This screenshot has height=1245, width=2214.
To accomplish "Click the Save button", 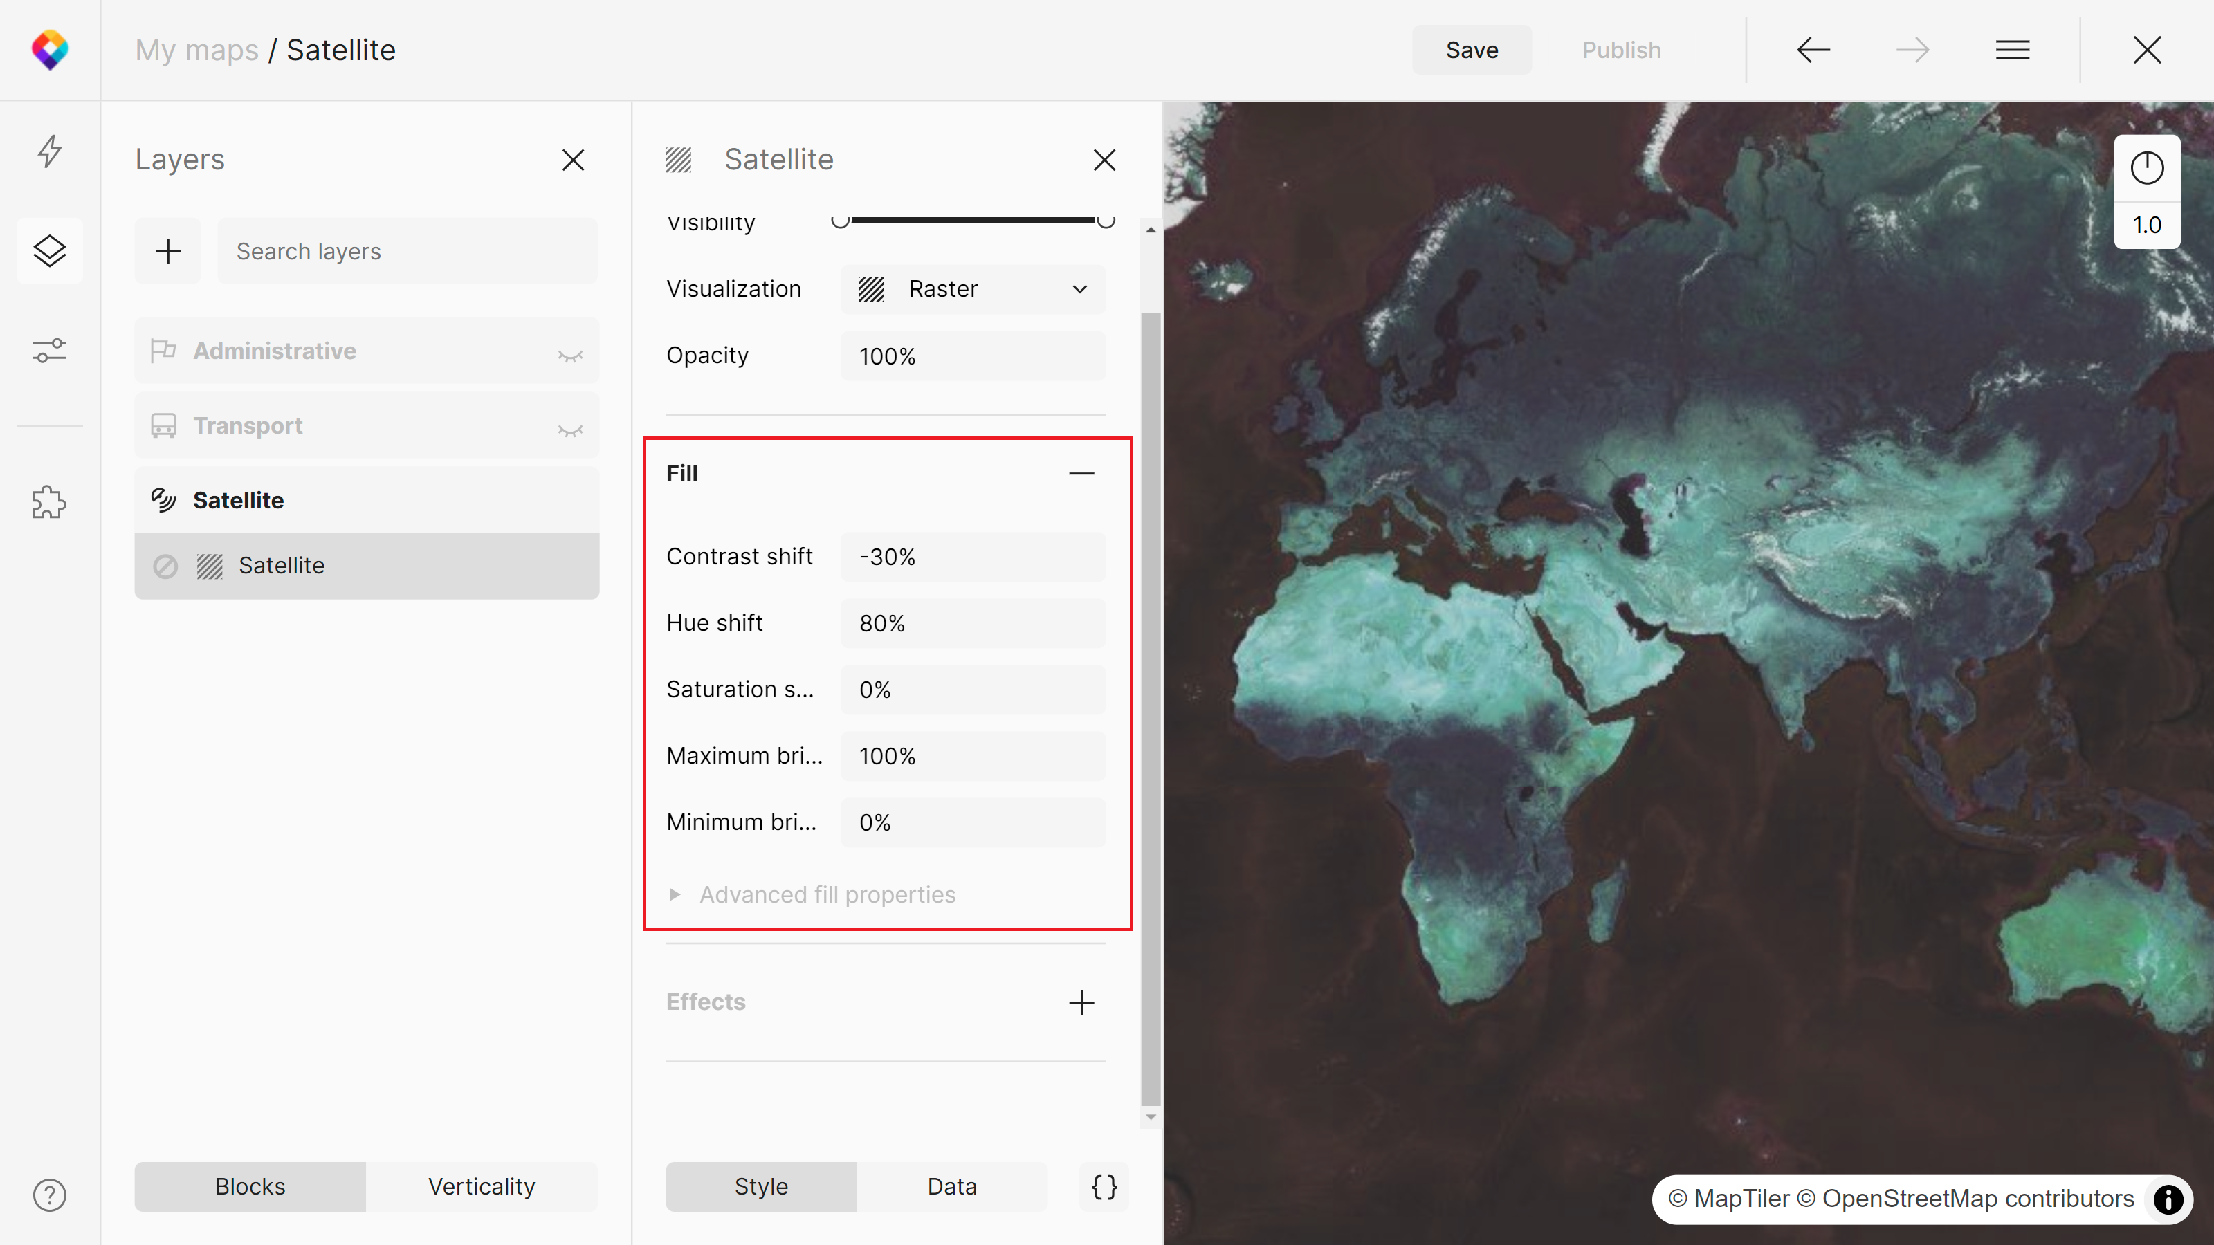I will pyautogui.click(x=1472, y=50).
